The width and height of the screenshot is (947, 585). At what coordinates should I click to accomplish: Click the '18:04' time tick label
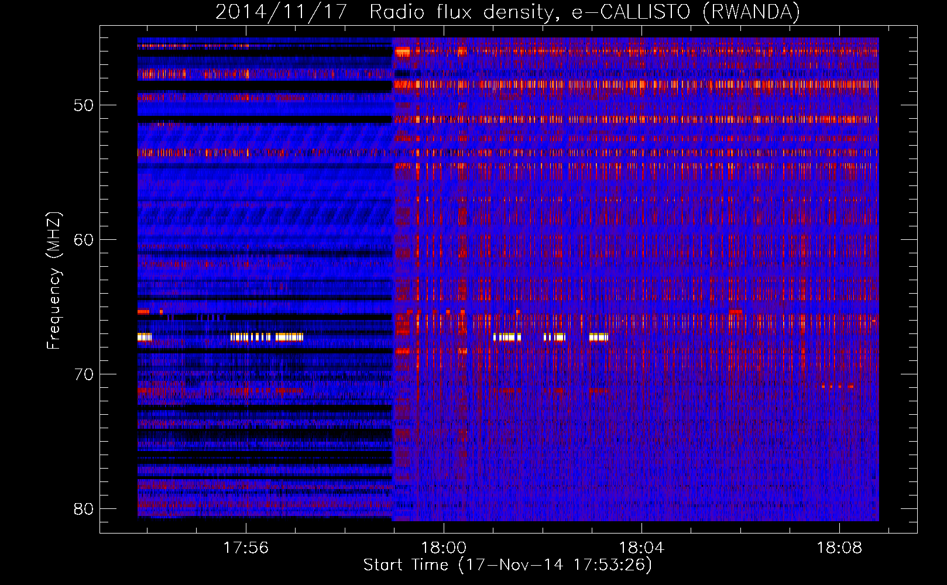click(641, 548)
